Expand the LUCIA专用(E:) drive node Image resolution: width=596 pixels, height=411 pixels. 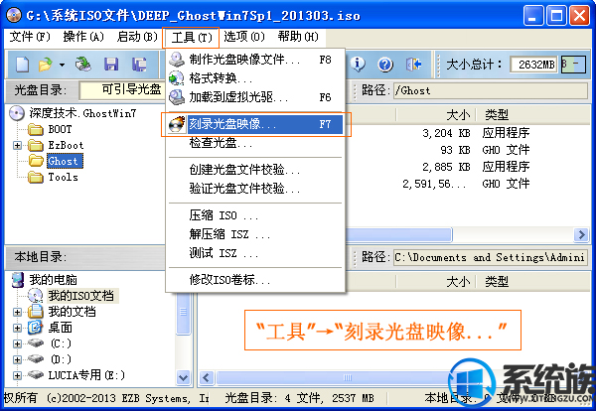pyautogui.click(x=17, y=375)
